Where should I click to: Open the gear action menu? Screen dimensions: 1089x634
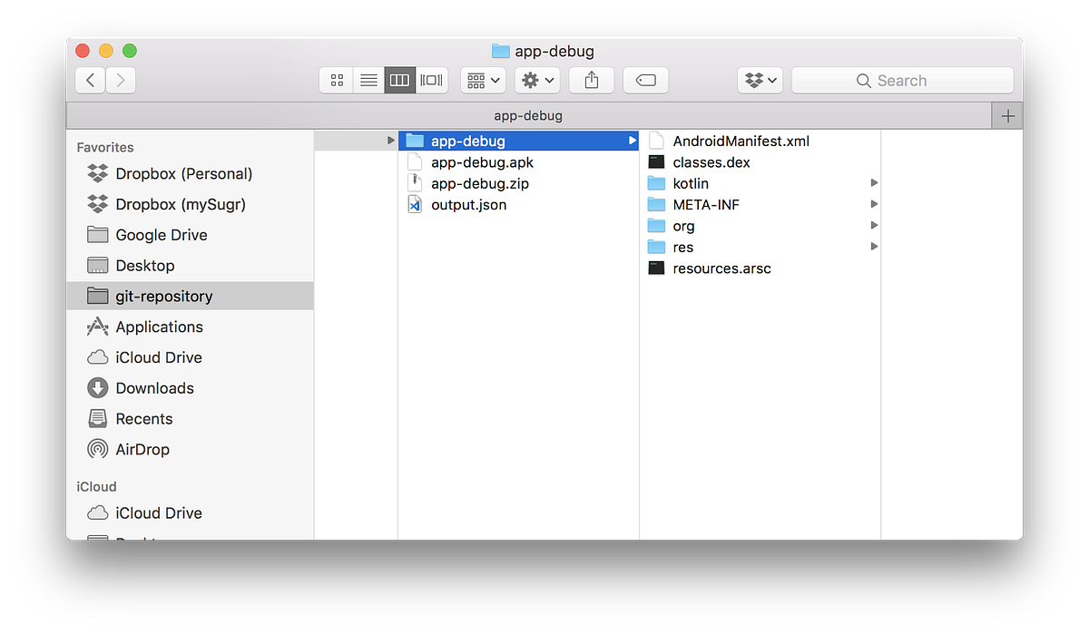(x=537, y=80)
